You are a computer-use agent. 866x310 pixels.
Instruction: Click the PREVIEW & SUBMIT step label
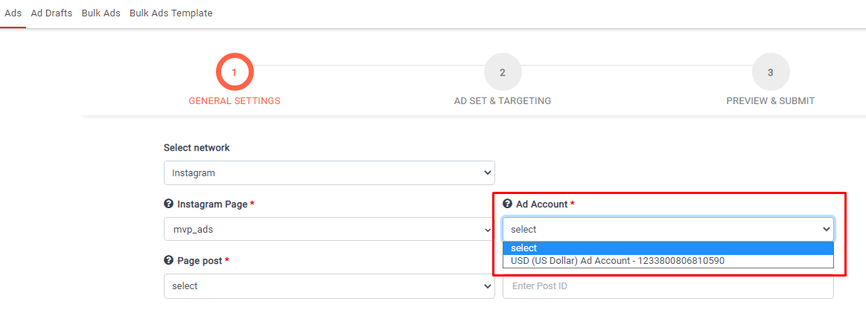point(770,101)
